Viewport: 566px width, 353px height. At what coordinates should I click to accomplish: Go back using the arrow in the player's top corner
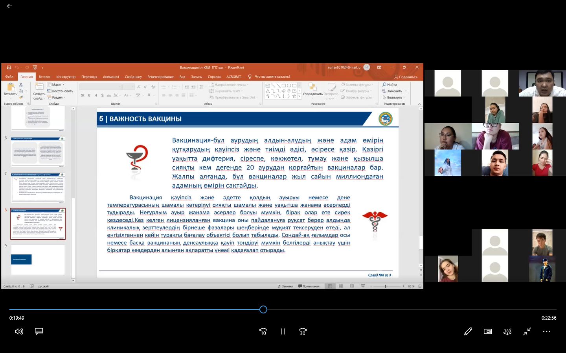pos(9,6)
